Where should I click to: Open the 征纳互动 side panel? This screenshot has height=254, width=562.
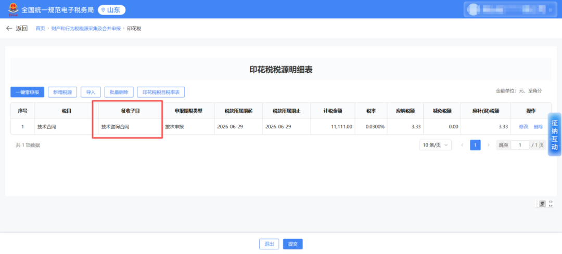[555, 135]
